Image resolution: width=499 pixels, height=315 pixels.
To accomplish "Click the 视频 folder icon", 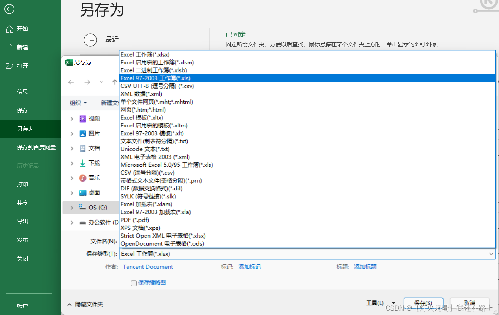I will [x=82, y=119].
